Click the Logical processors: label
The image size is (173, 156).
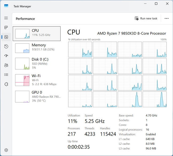131,130
